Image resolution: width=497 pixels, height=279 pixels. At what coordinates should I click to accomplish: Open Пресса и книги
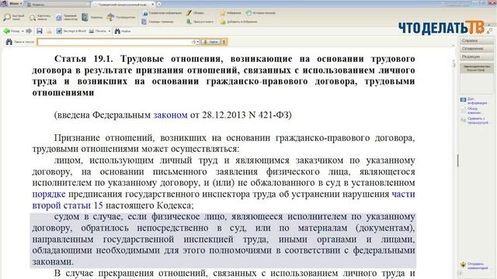(200, 22)
